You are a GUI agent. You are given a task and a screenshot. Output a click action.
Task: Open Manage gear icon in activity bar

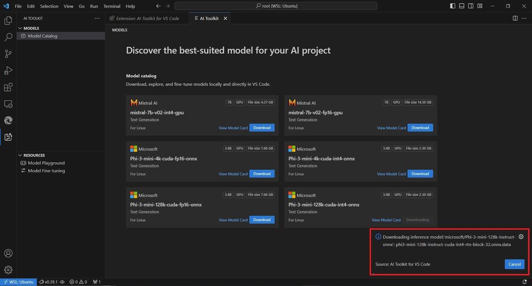click(x=8, y=269)
